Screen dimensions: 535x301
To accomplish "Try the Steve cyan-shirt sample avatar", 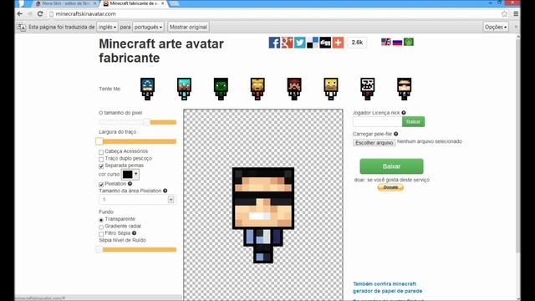I will click(184, 89).
